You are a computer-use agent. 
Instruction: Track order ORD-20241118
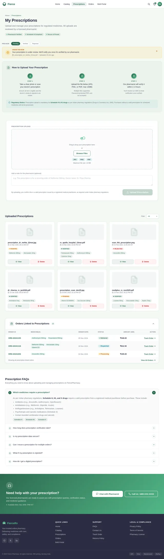150,346
